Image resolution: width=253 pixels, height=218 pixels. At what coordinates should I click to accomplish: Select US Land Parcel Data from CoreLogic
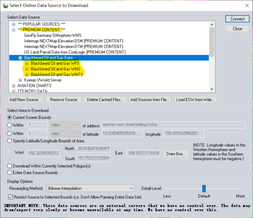click(75, 52)
